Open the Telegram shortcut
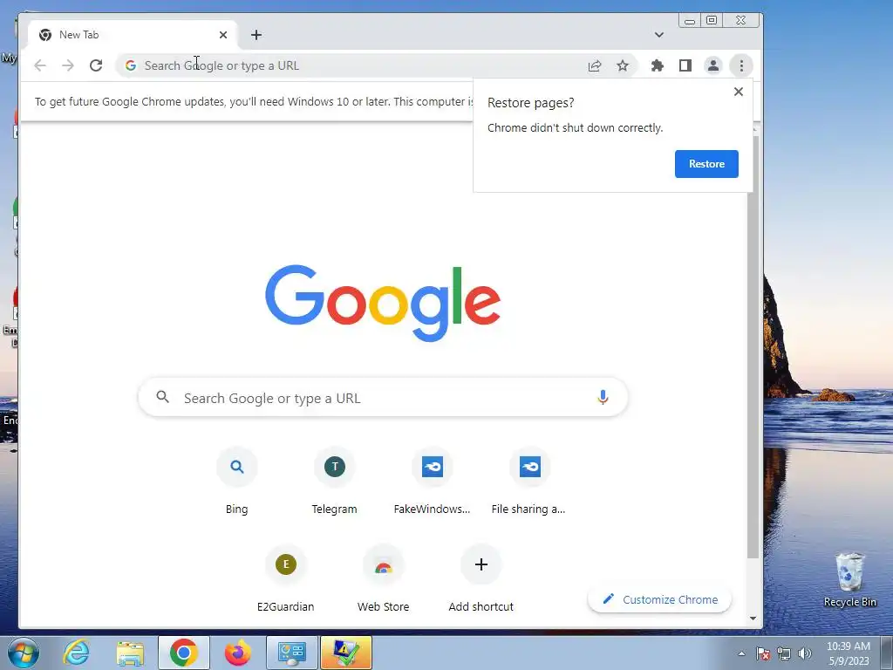Screen dimensions: 893x670 [x=334, y=482]
